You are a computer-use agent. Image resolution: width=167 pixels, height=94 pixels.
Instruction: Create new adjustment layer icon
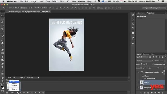click(152, 93)
